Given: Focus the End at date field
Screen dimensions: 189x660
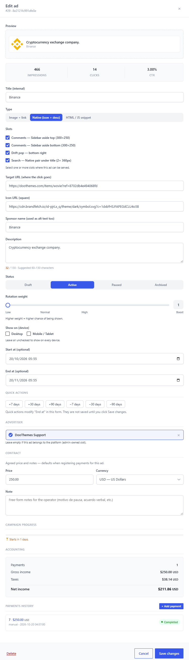Looking at the screenshot, I should click(94, 380).
